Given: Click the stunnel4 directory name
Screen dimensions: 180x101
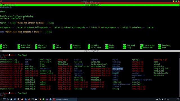Looking at the screenshot, I should 117,87.
